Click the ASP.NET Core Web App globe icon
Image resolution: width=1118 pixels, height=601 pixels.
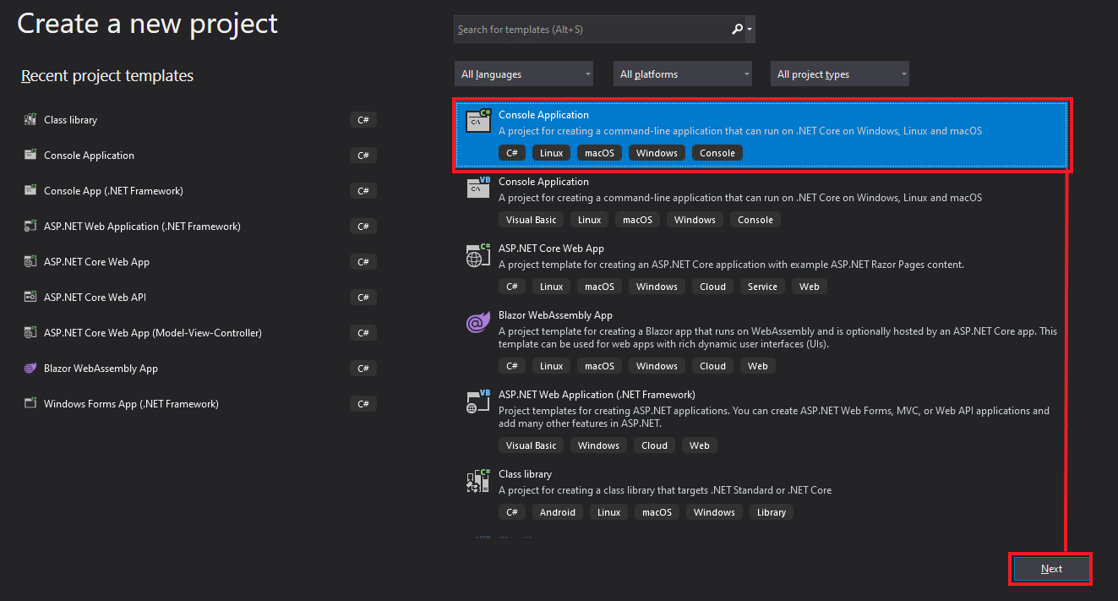click(x=477, y=254)
